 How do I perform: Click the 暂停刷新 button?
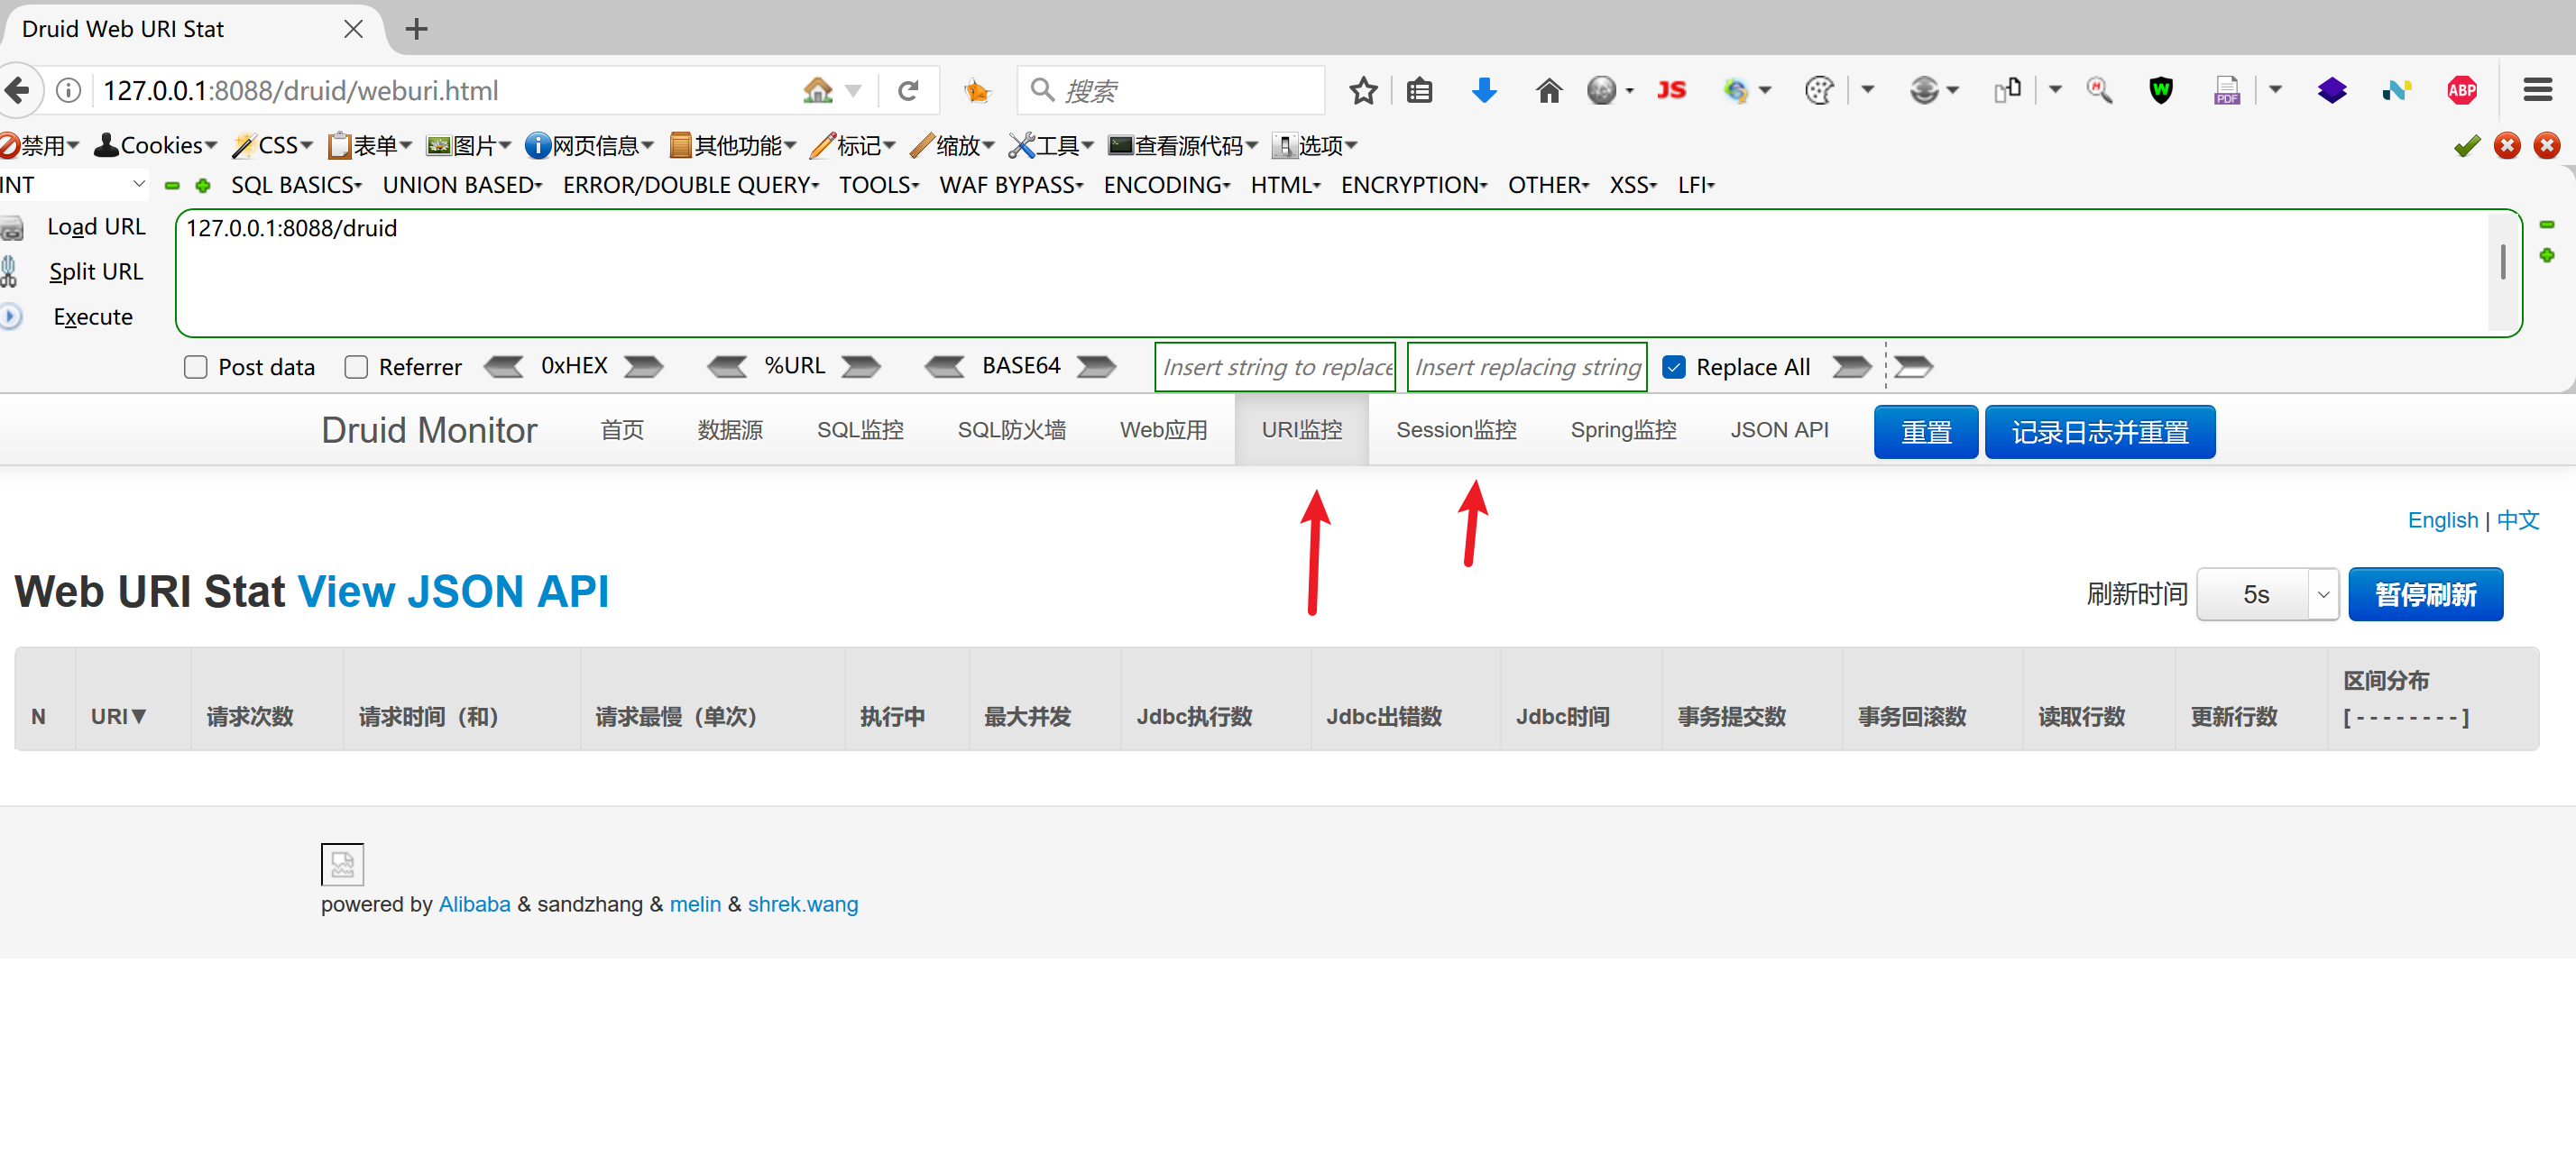[x=2425, y=595]
